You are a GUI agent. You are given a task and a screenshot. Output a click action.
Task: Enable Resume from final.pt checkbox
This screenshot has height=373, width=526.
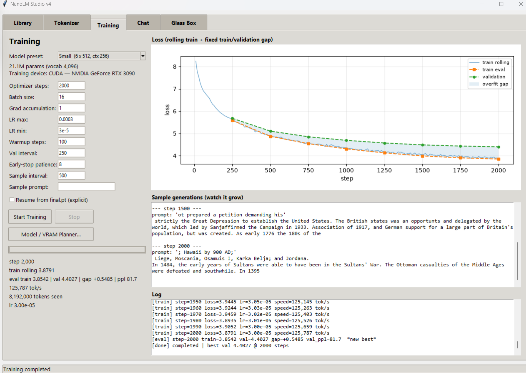coord(12,200)
